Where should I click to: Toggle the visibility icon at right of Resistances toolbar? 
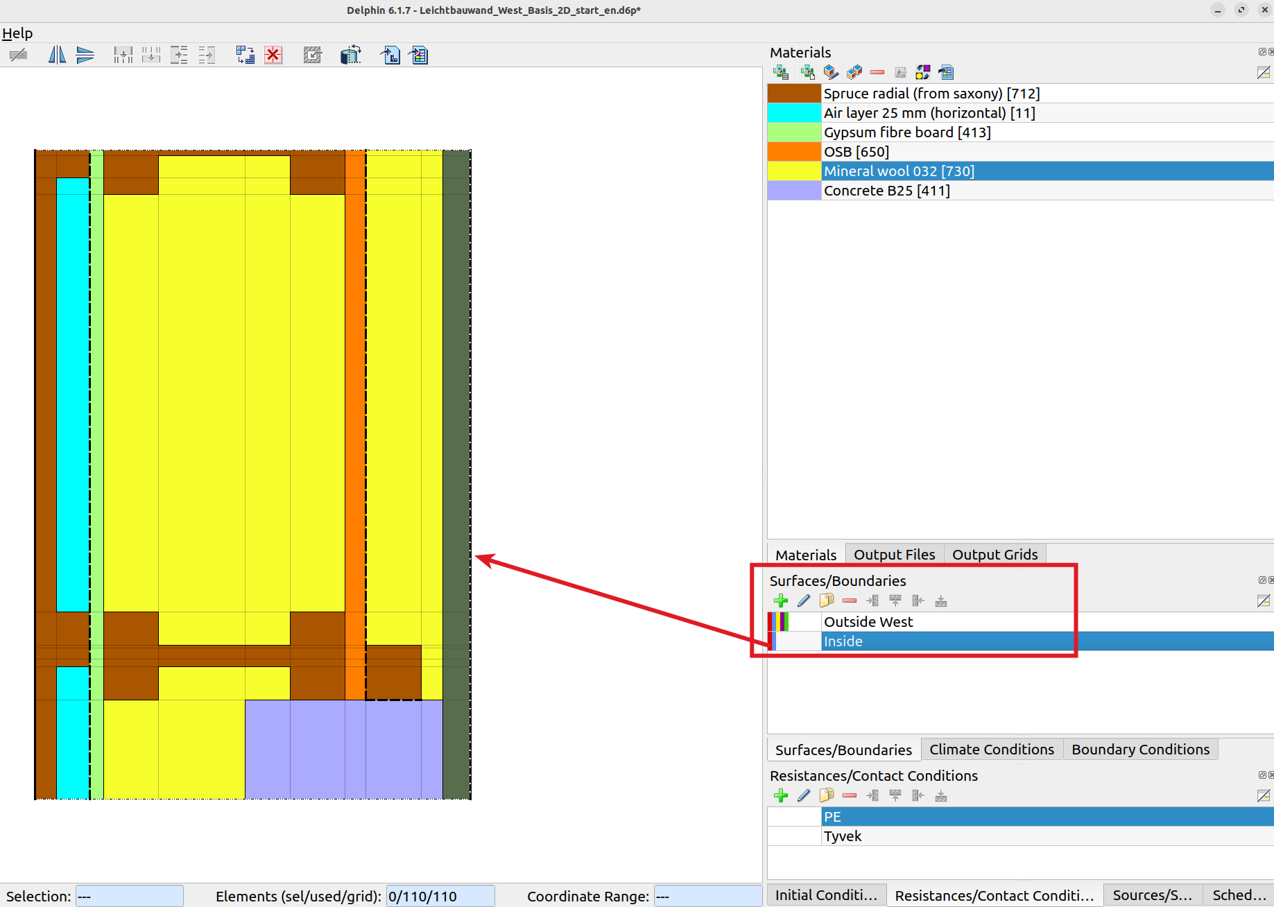[1264, 795]
